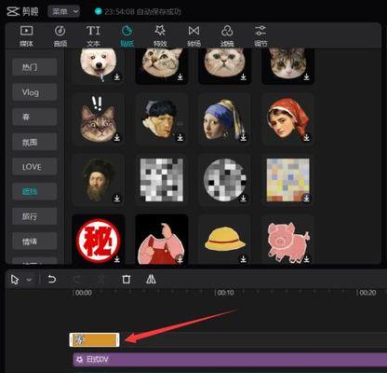Expand the selection tool dropdown arrow
387x373 pixels.
point(29,280)
